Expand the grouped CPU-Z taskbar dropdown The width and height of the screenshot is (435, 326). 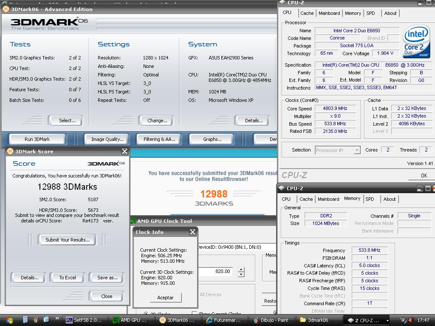coord(387,320)
